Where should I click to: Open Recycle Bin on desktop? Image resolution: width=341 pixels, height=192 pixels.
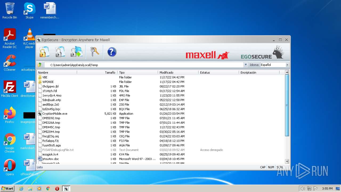10,11
